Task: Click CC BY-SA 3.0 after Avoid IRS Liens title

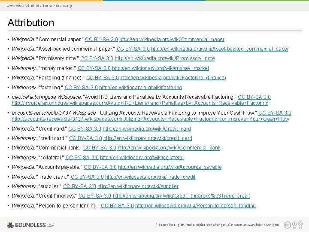Action: (254, 97)
